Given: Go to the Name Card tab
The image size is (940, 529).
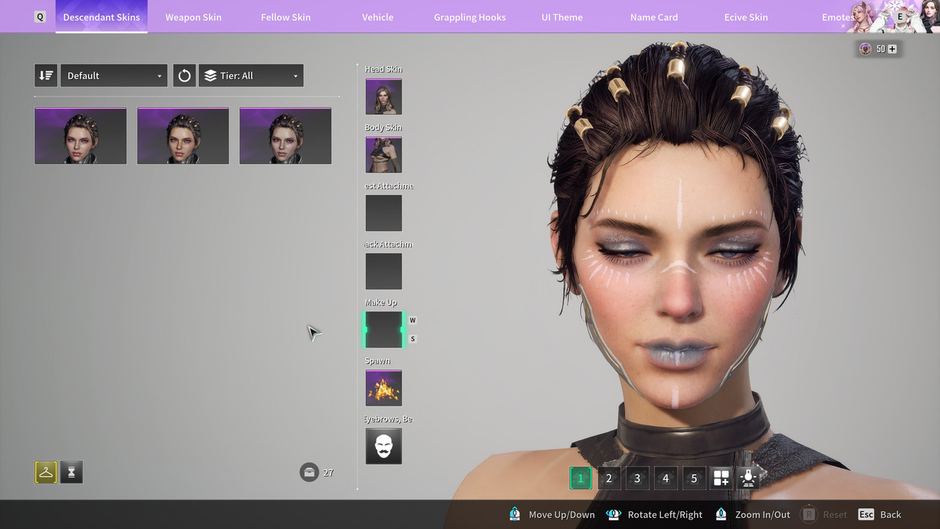Looking at the screenshot, I should click(x=654, y=17).
